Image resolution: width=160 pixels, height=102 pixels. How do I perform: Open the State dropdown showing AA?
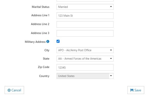tap(85, 58)
